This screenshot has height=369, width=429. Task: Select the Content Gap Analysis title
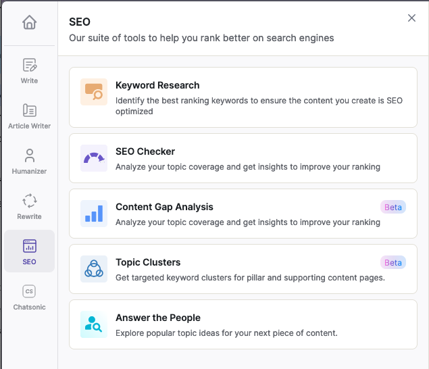point(164,207)
